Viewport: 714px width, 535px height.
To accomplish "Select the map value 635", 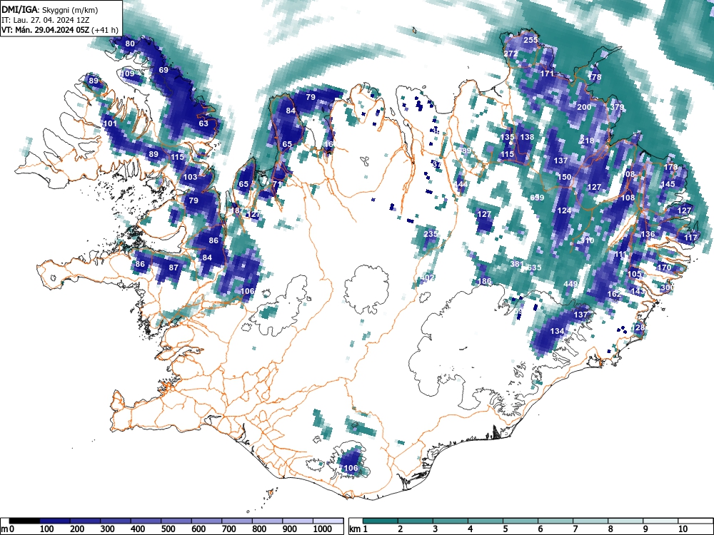I will (534, 267).
